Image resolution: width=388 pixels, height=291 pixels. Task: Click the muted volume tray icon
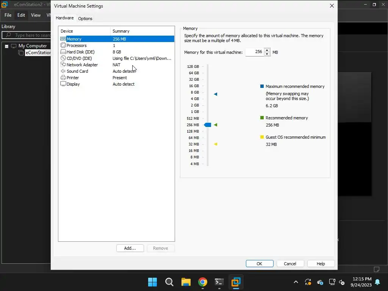point(342,282)
